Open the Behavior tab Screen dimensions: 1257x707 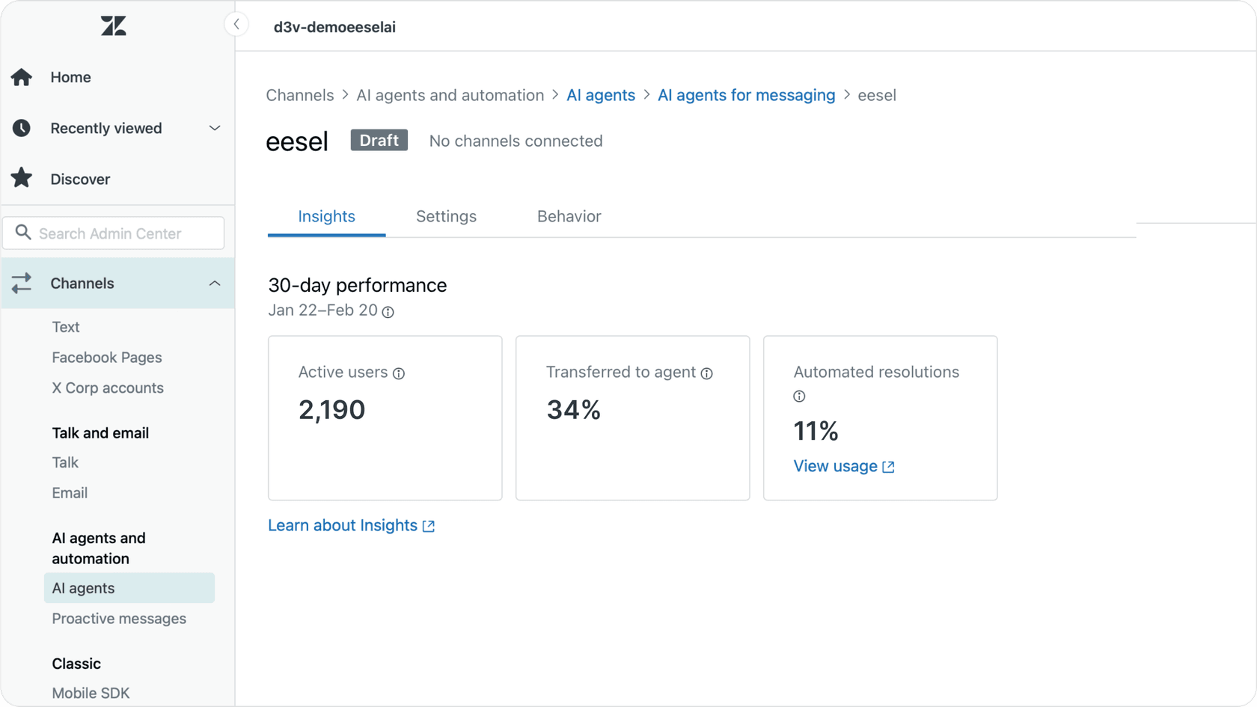pos(569,217)
